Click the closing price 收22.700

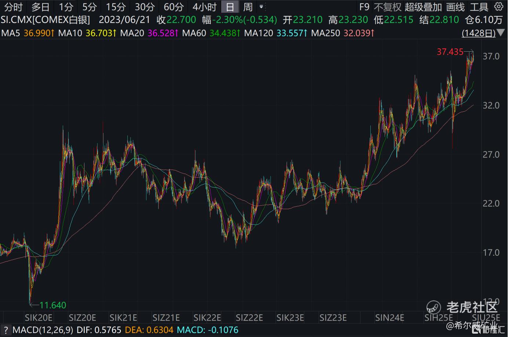[176, 20]
